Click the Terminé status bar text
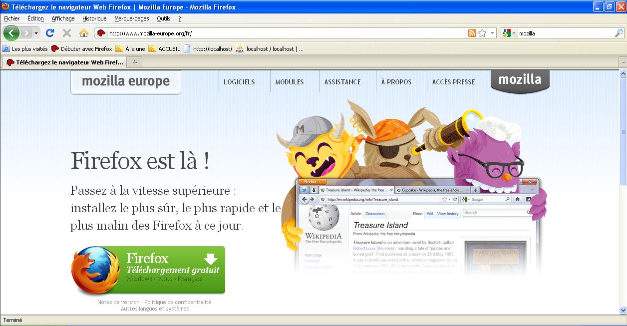Image resolution: width=627 pixels, height=326 pixels. click(13, 320)
